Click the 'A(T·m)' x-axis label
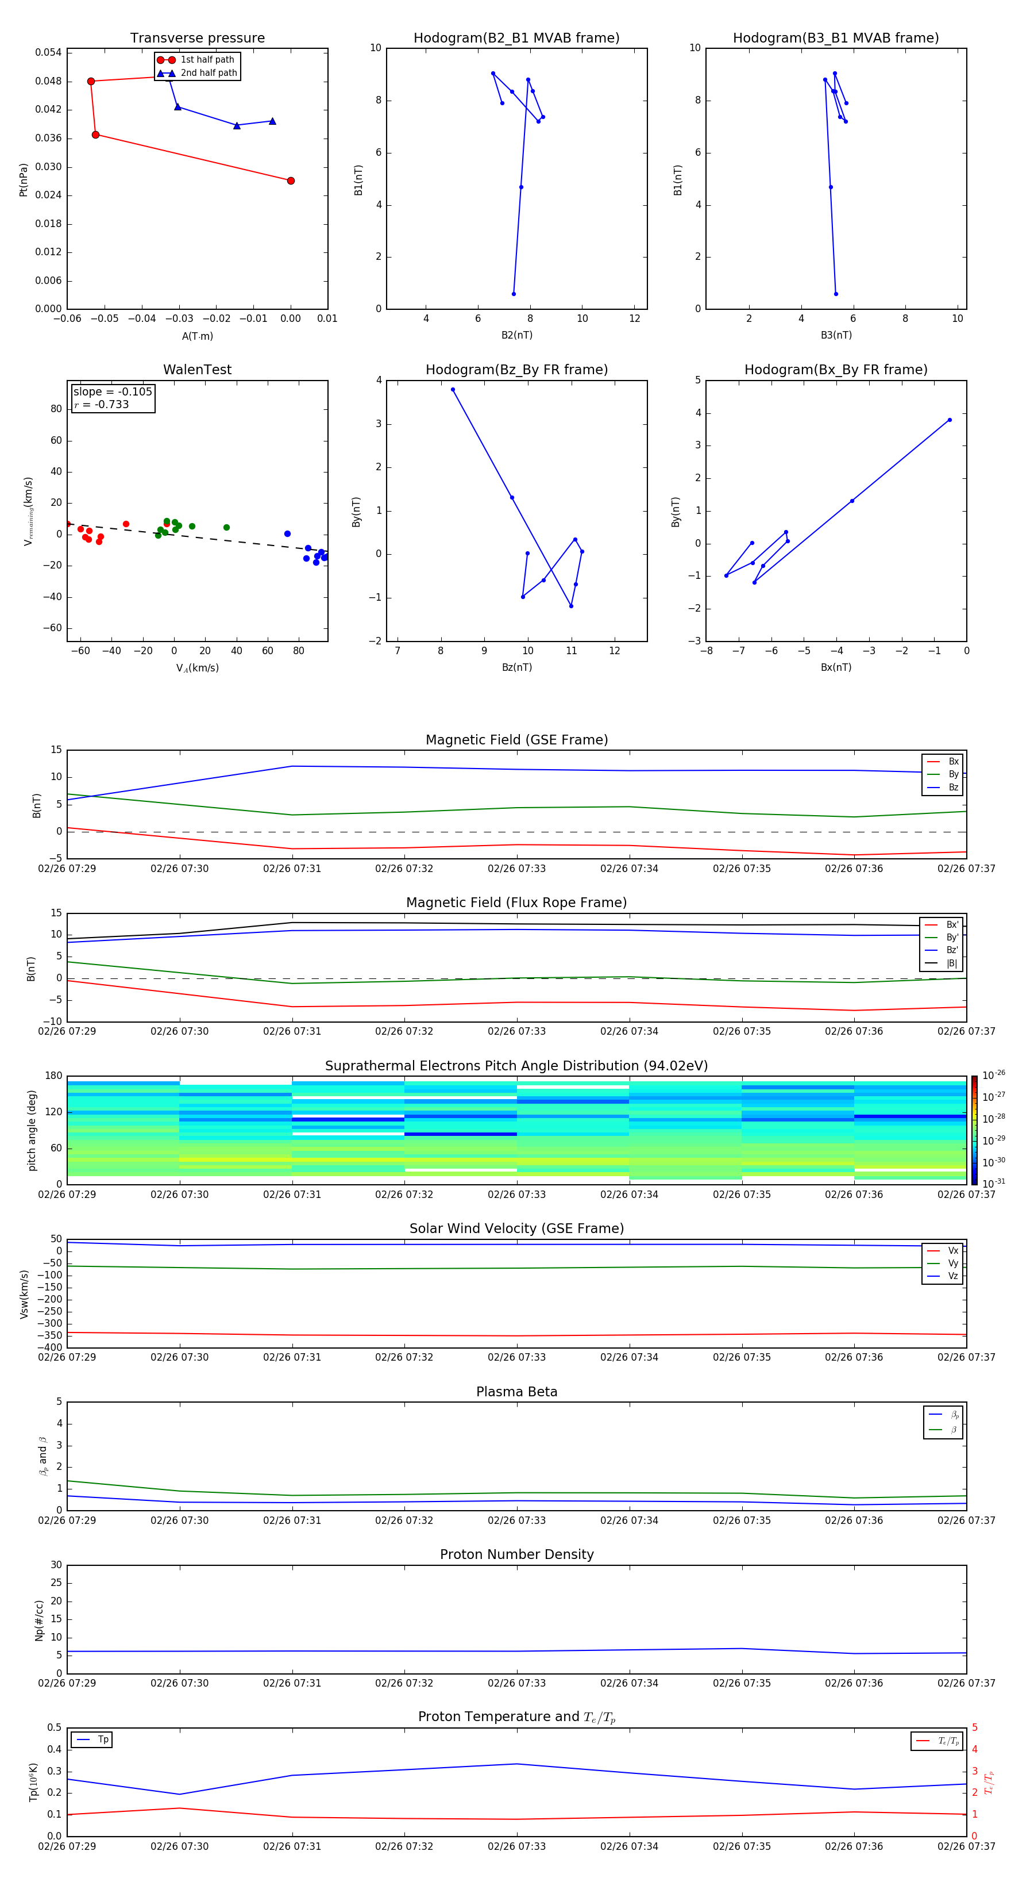The image size is (1034, 1897). click(x=197, y=336)
